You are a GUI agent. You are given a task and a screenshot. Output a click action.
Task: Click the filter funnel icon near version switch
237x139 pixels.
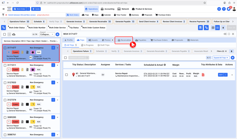pyautogui.click(x=3, y=15)
